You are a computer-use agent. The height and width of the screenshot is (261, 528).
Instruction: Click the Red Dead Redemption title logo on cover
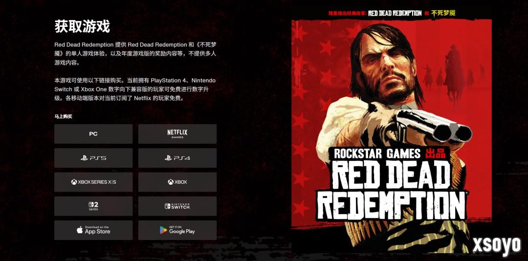click(391, 190)
